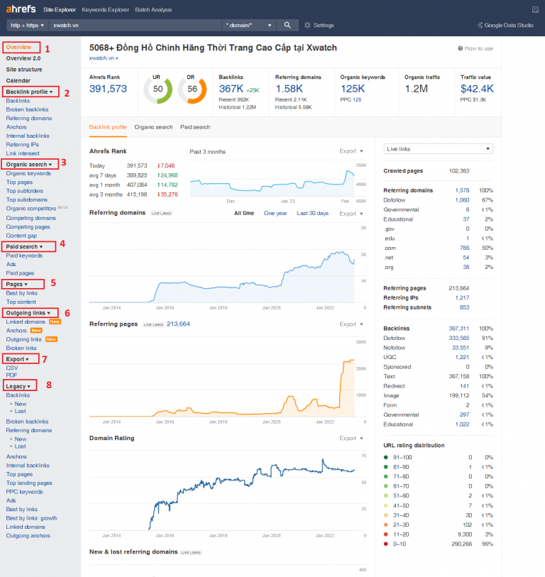Collapse the Backlink profile sidebar section

31,92
